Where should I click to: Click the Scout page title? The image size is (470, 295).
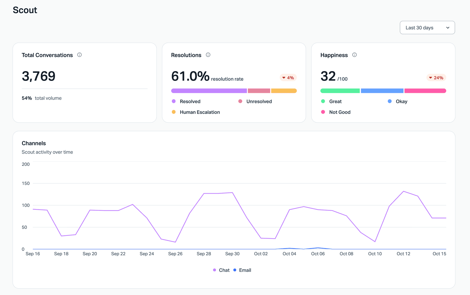(x=25, y=10)
